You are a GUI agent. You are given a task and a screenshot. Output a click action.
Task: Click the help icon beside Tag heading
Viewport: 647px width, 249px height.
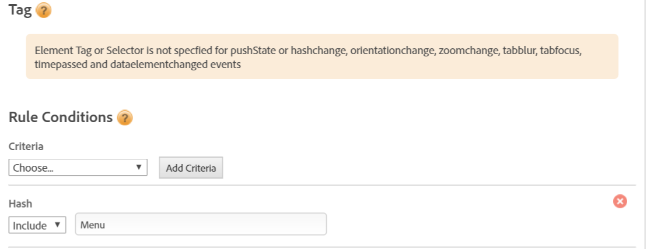coord(43,10)
